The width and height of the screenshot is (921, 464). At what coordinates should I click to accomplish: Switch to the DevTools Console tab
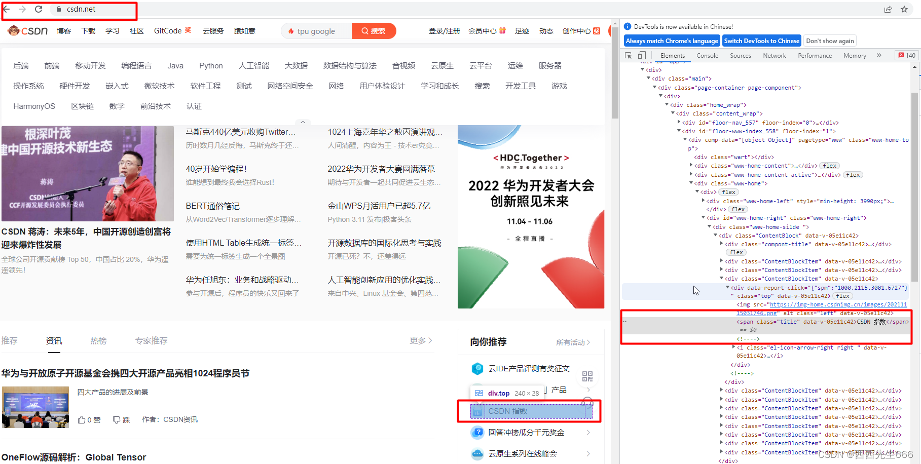[707, 56]
